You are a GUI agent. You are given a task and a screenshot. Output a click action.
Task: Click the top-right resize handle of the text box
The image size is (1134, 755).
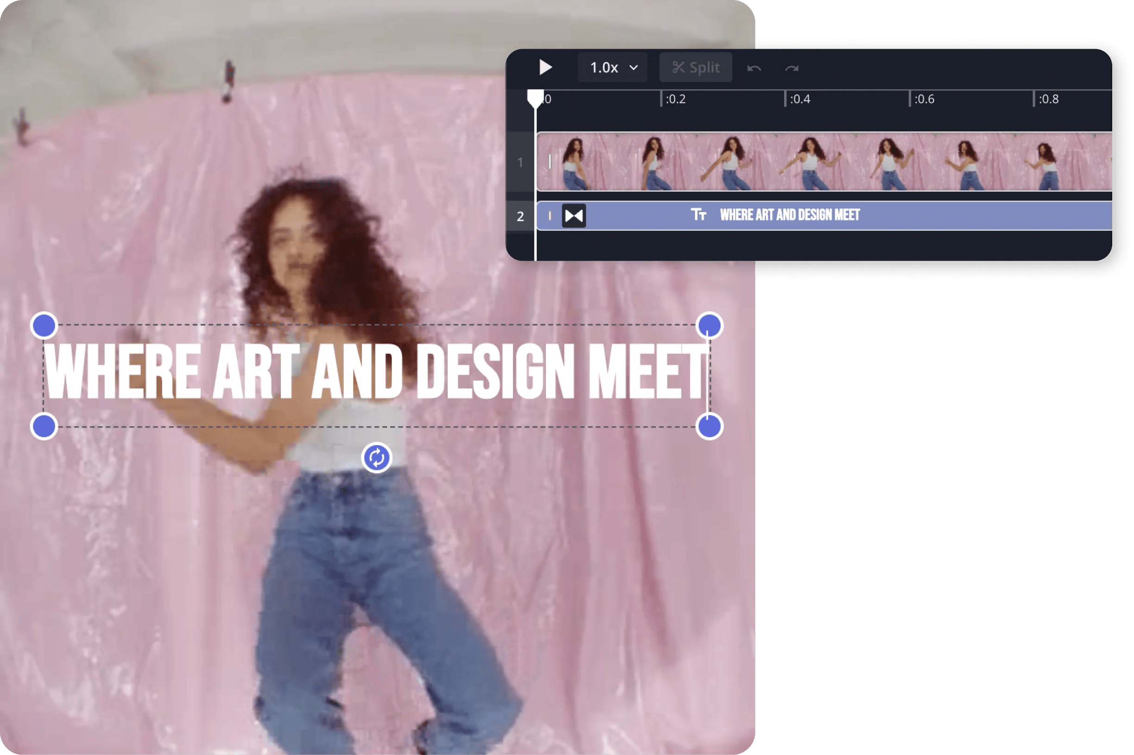(709, 326)
